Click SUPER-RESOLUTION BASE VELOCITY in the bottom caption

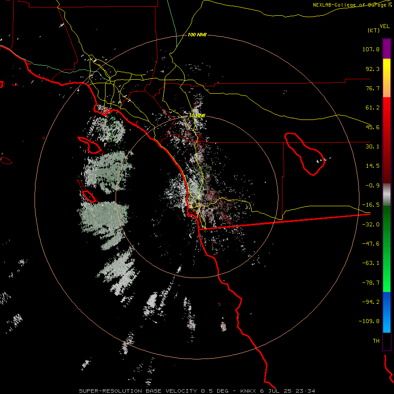(x=138, y=391)
